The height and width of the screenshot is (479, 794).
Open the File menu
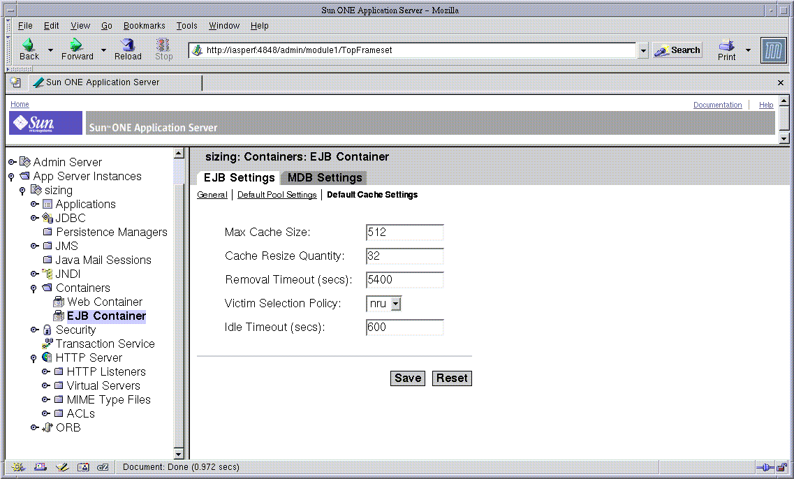(25, 26)
